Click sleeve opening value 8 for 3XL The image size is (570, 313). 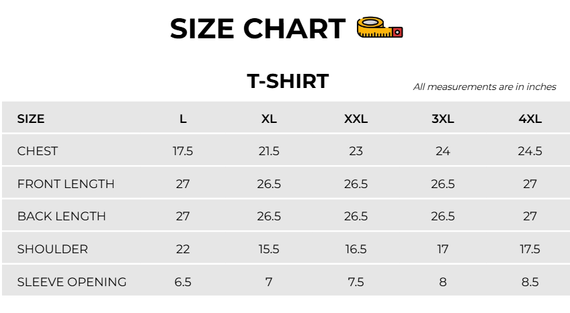(443, 282)
